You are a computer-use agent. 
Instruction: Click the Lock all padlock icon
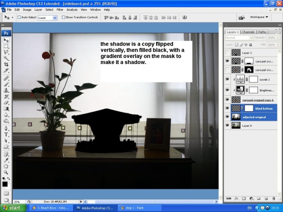coord(250,45)
